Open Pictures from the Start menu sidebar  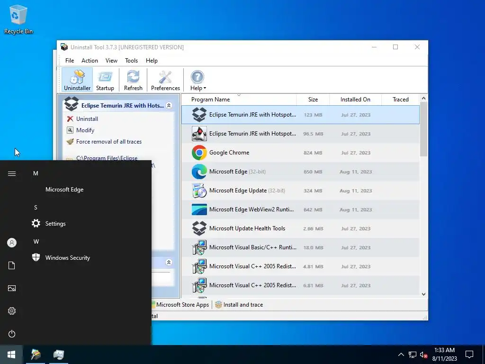pos(12,288)
